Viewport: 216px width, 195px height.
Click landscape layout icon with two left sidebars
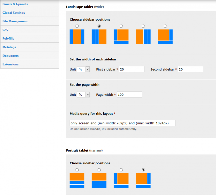(x=99, y=37)
